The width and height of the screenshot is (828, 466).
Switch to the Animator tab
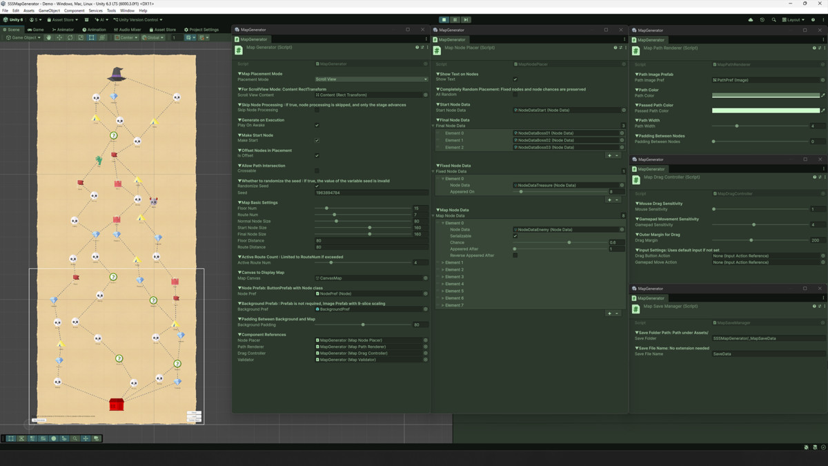coord(63,30)
